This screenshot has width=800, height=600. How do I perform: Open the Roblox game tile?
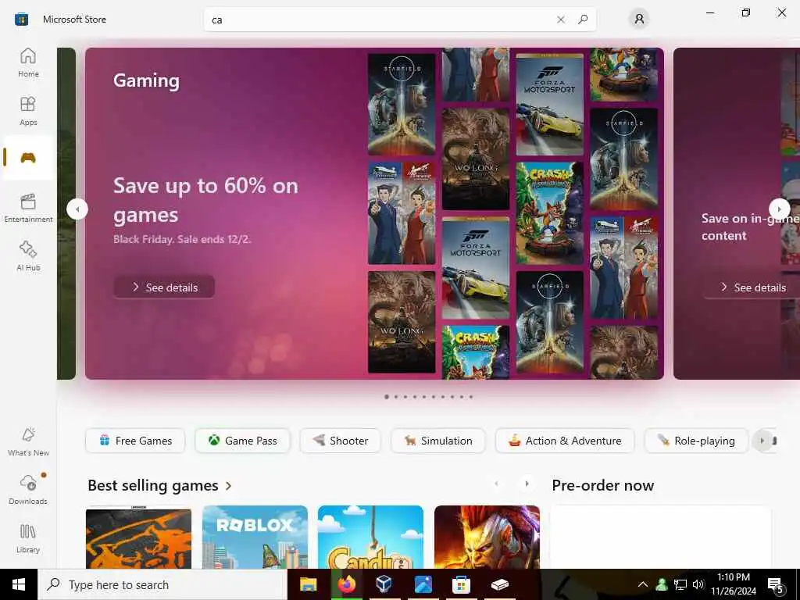point(255,537)
